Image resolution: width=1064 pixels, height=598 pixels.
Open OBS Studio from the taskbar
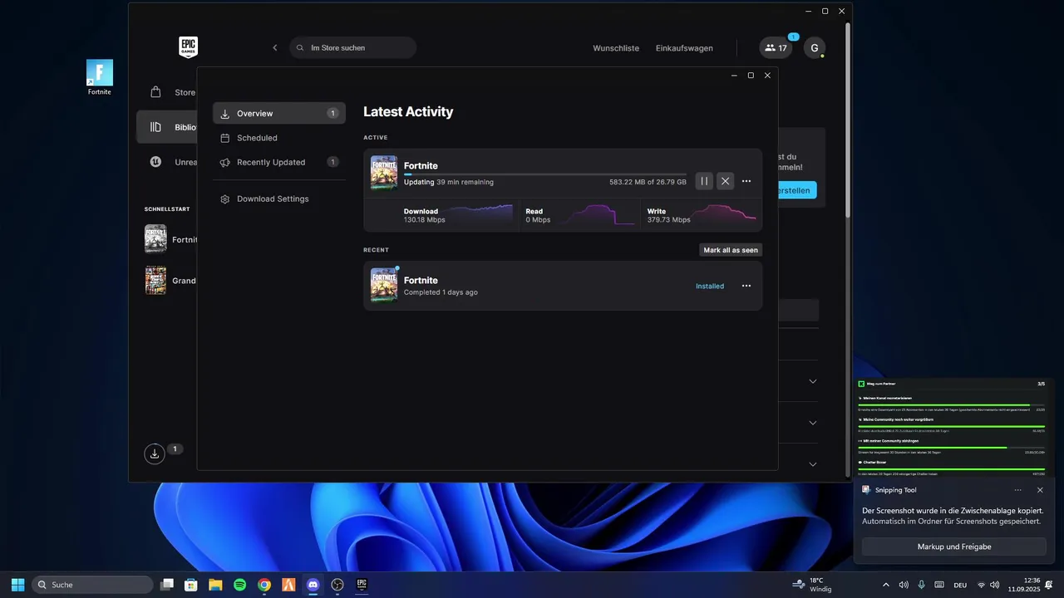[x=337, y=585]
